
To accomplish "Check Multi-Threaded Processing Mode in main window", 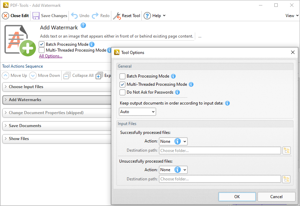I will [42, 50].
